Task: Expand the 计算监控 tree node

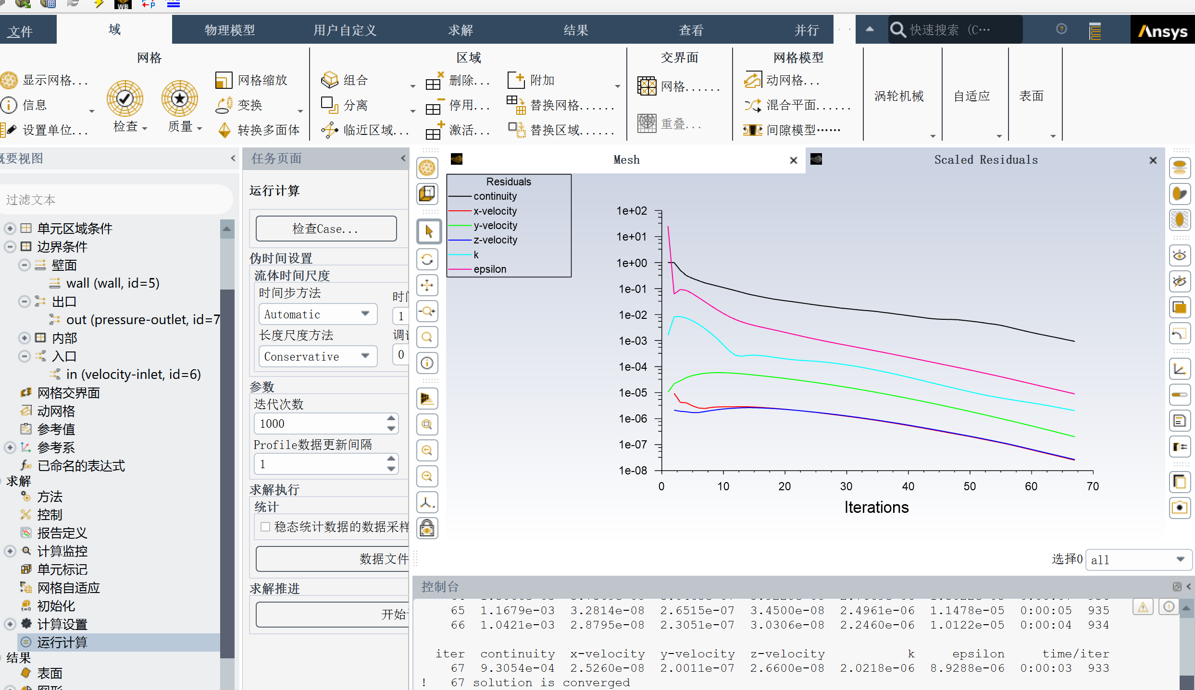Action: [10, 551]
